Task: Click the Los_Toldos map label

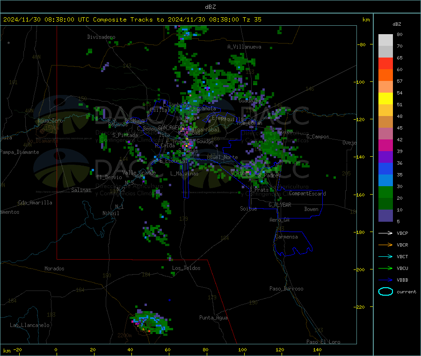Action: click(x=186, y=268)
